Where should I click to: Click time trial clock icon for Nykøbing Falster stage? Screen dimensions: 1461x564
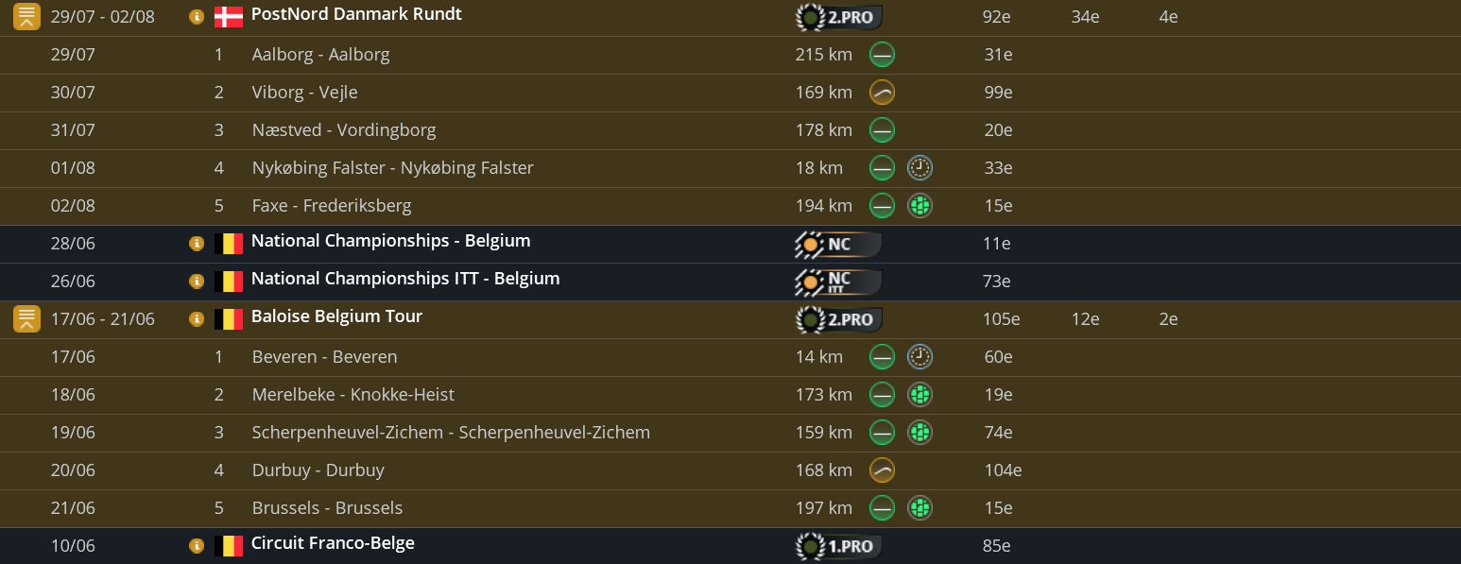pyautogui.click(x=920, y=168)
